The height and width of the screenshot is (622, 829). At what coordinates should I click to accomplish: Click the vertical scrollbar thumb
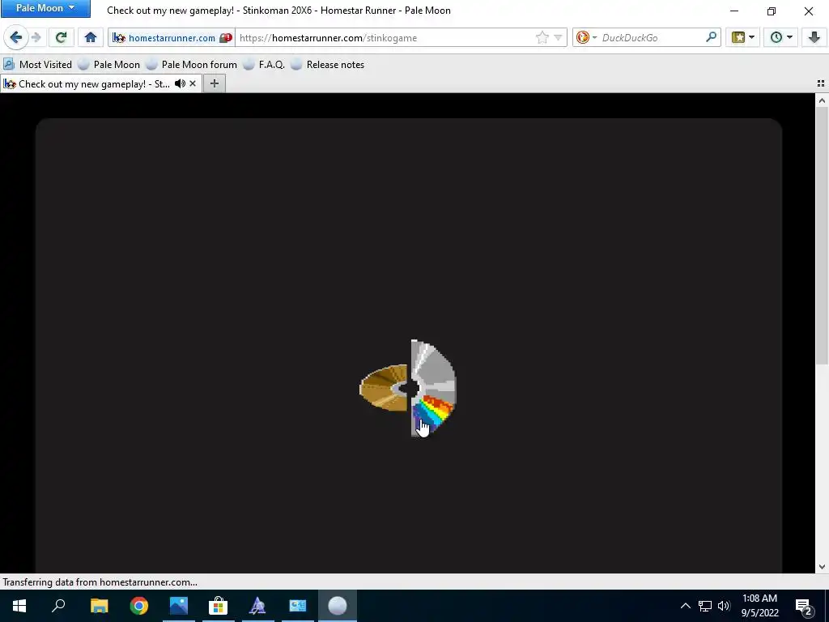822,236
